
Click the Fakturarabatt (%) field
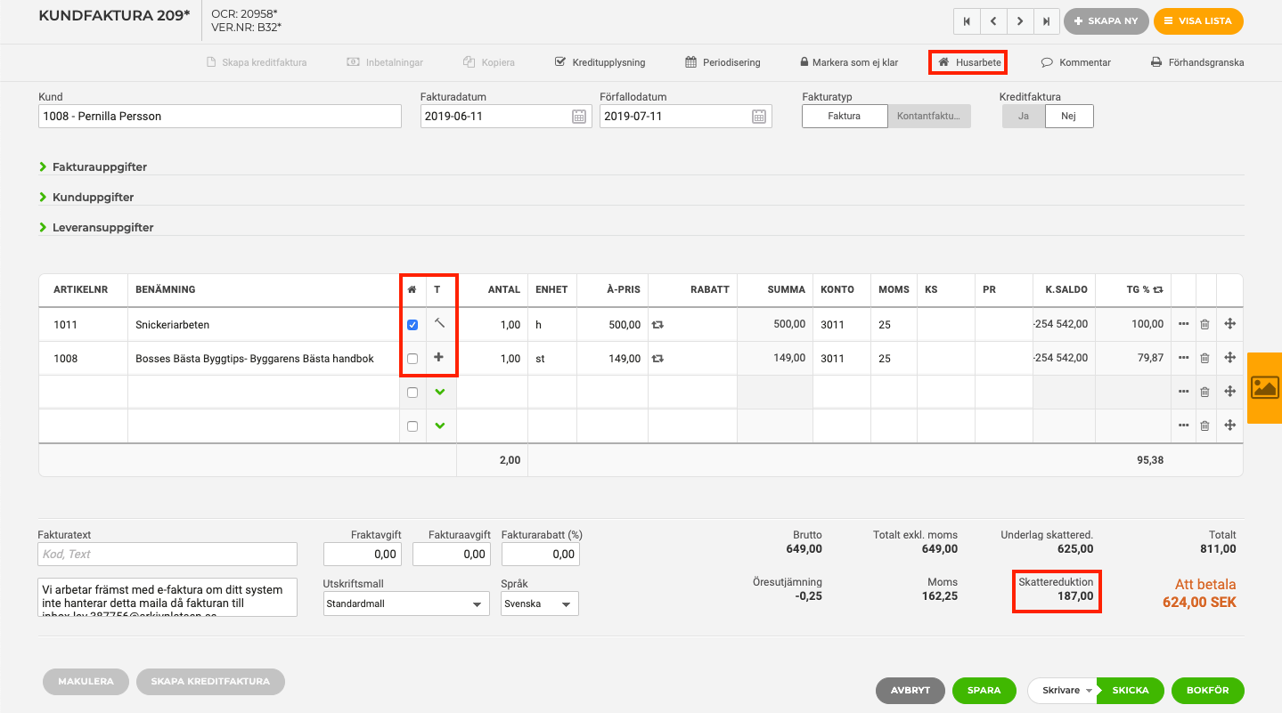(x=541, y=554)
